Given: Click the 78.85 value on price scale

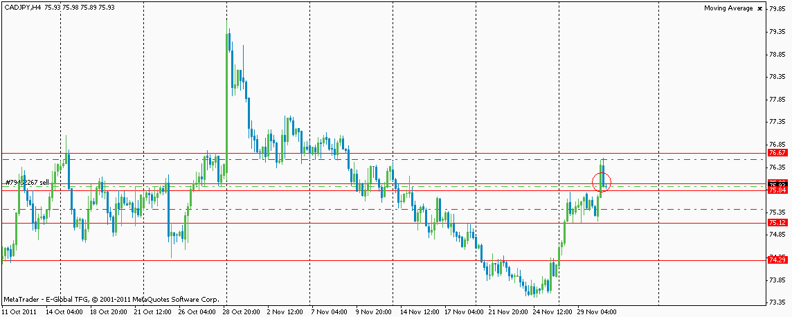Looking at the screenshot, I should pos(777,54).
